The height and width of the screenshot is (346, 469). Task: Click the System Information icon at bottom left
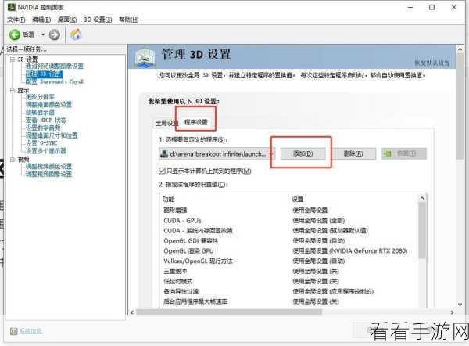14,331
